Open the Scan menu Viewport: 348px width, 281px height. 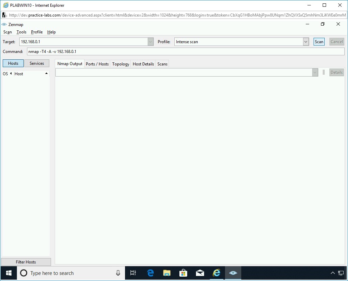(7, 32)
